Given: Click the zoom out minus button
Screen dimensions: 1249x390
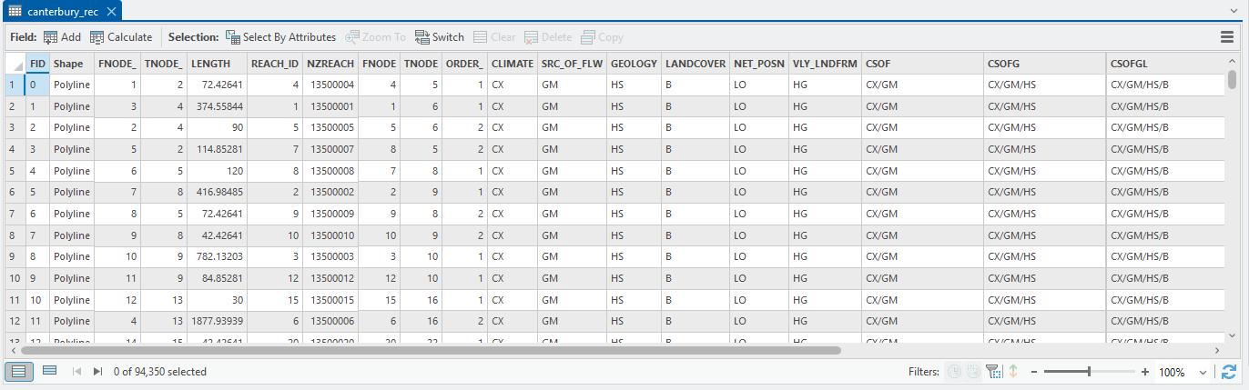Looking at the screenshot, I should pyautogui.click(x=1033, y=372).
